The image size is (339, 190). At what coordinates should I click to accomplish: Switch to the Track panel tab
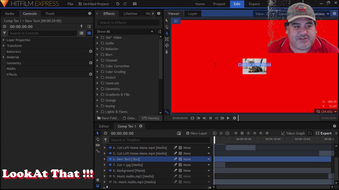pyautogui.click(x=50, y=13)
